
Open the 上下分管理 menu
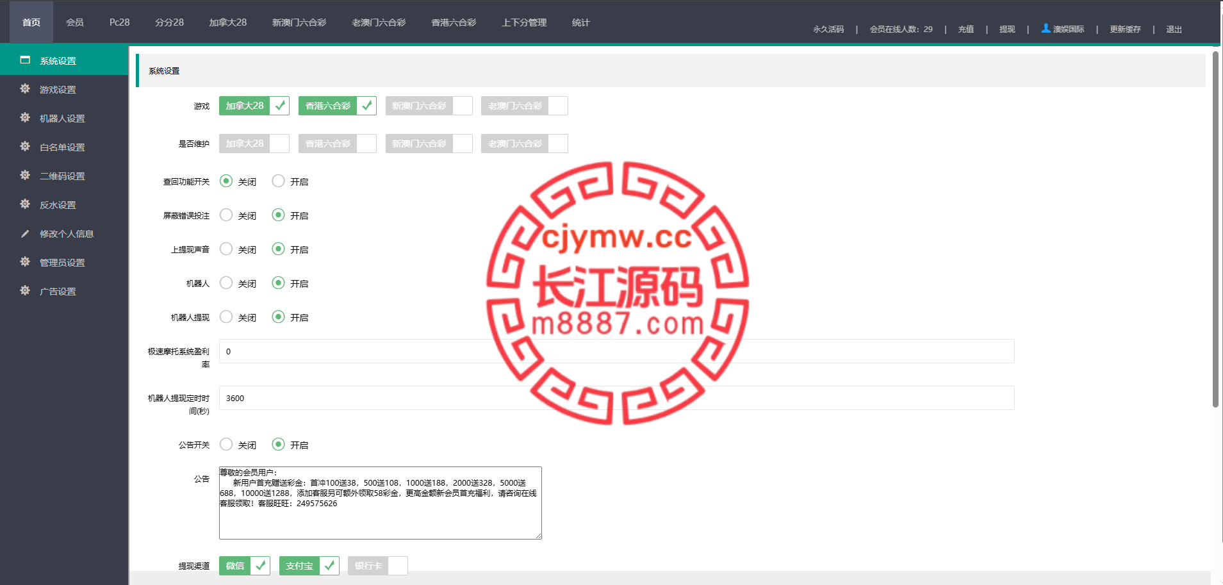[x=524, y=22]
